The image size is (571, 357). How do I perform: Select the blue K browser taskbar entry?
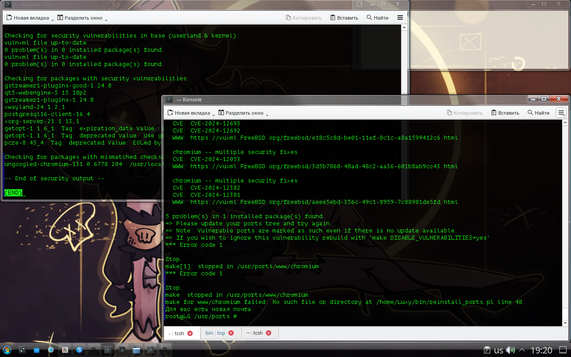point(79,350)
